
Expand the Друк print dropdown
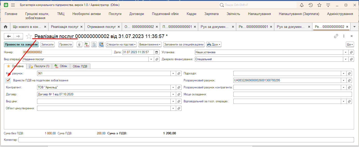pos(214,44)
